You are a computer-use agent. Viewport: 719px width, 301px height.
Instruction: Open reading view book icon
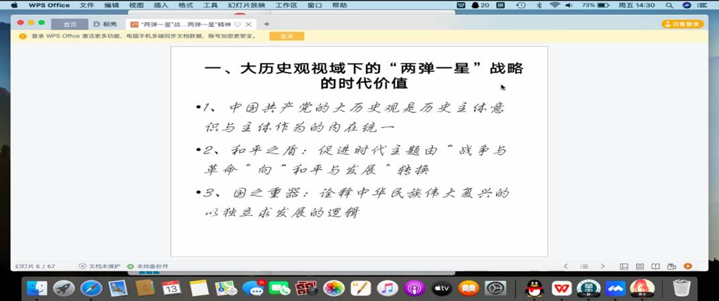click(656, 266)
